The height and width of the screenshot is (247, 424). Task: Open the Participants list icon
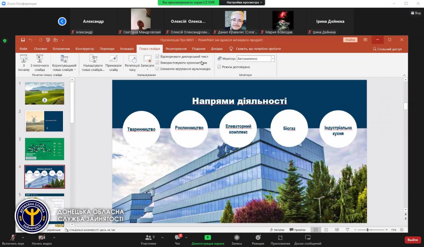[148, 237]
